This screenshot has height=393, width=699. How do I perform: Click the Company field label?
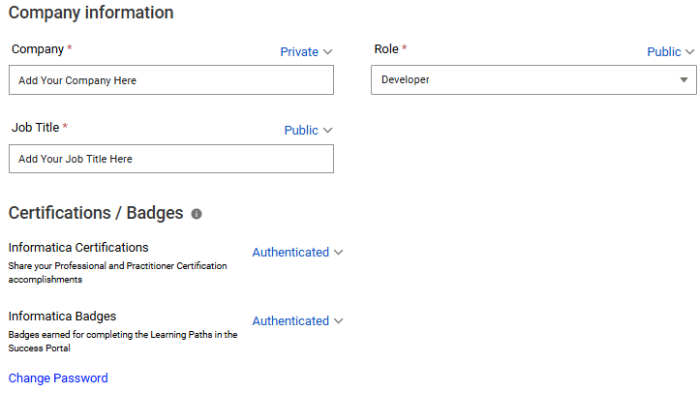click(x=38, y=48)
